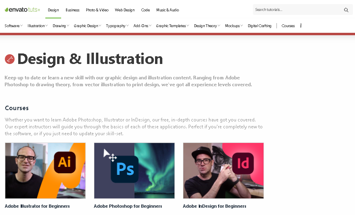Screen dimensions: 355x215
Task: Open the Courses link in the subnavigation
Action: 288,26
